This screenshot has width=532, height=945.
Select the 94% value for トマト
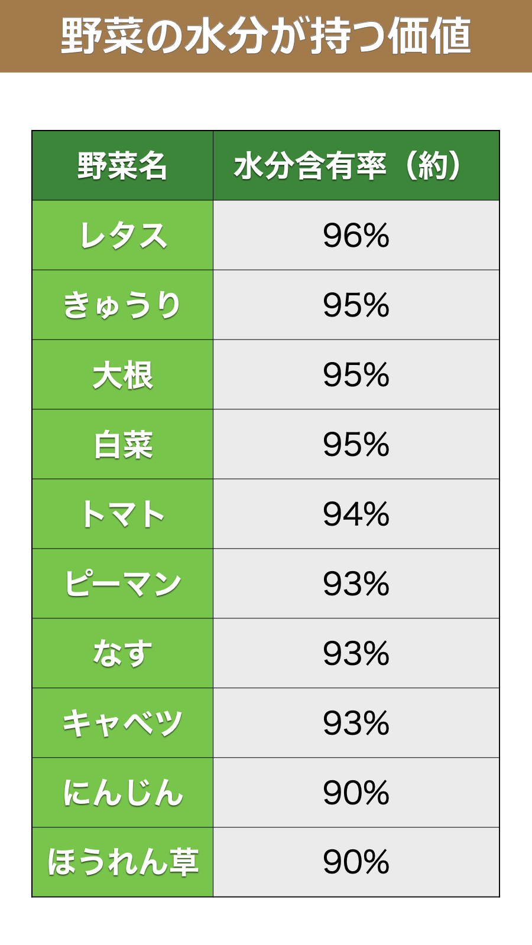tap(356, 514)
